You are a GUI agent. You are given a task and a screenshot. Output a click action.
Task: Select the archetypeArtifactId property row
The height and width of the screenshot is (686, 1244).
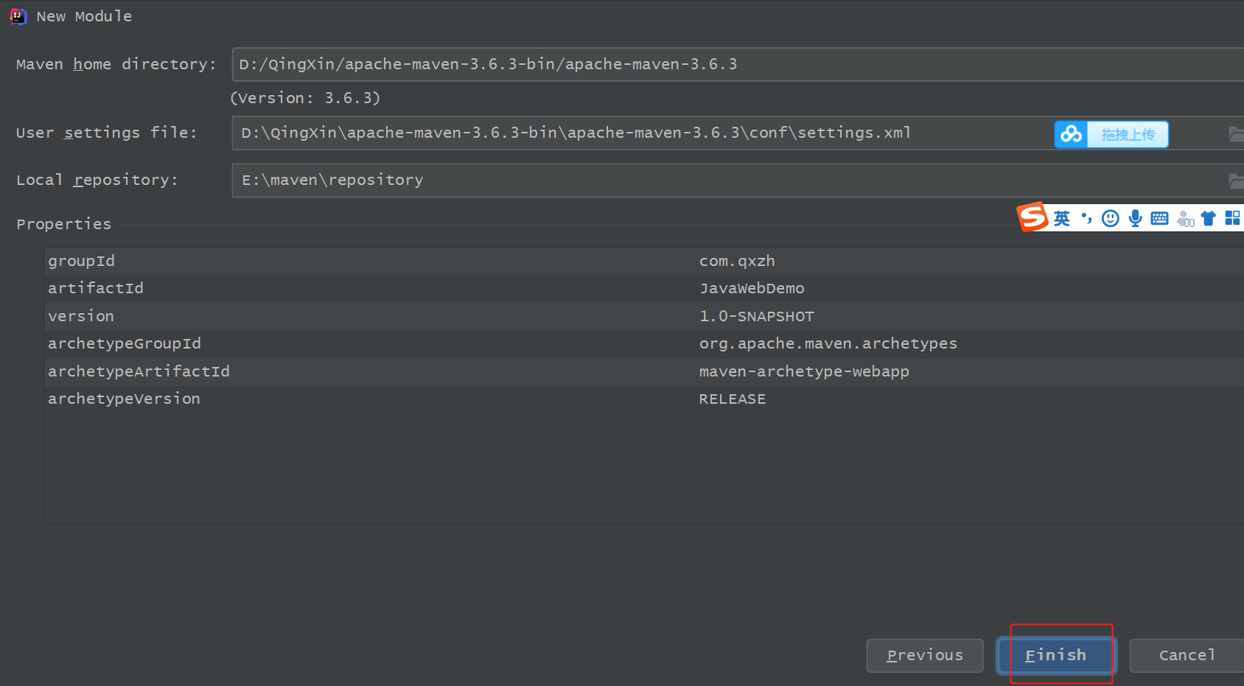[x=368, y=372]
